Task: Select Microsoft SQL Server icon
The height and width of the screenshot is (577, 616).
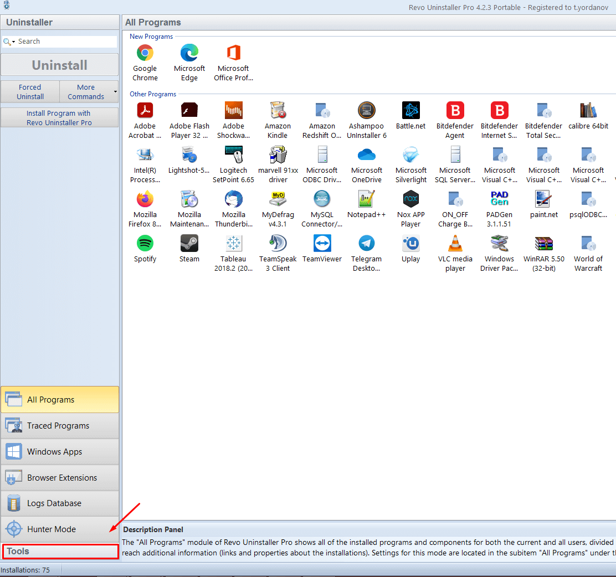Action: pyautogui.click(x=455, y=154)
